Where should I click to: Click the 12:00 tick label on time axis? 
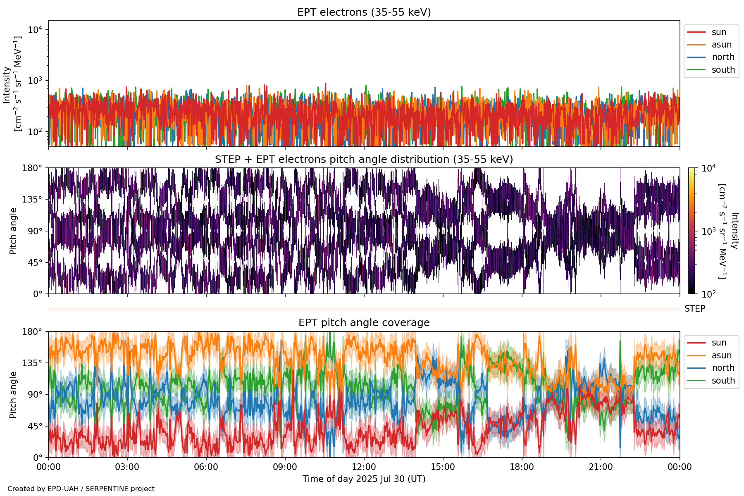(364, 467)
